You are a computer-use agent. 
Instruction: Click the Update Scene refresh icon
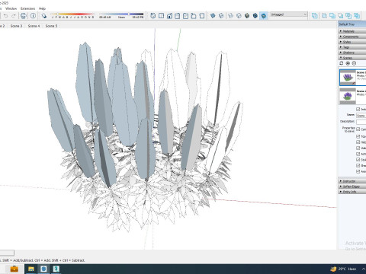342,63
